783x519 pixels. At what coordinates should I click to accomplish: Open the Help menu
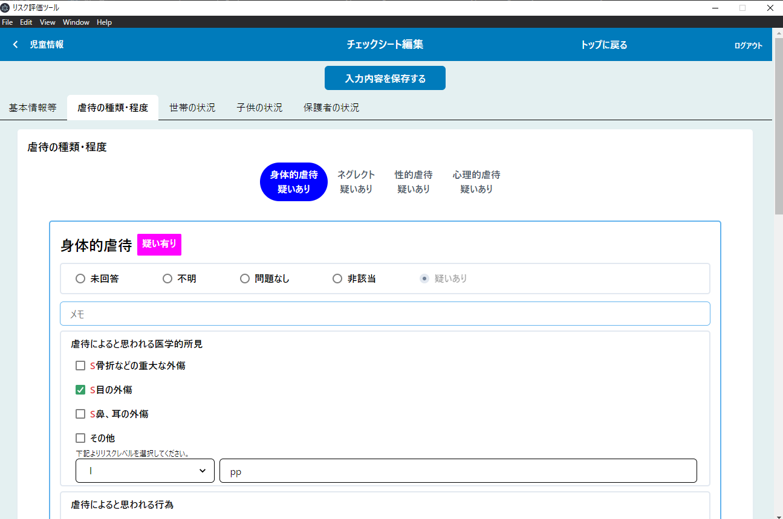[x=104, y=22]
